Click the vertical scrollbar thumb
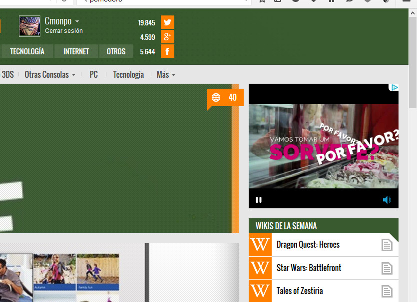 click(413, 63)
